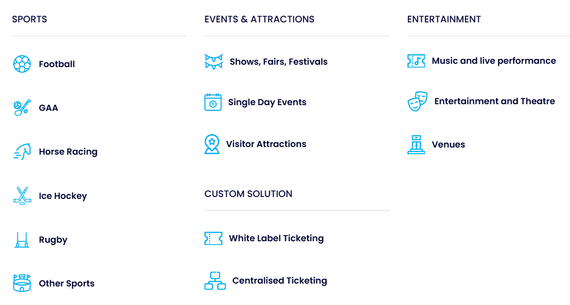Open the Visitor Attractions menu entry
Viewport: 570px width, 305px height.
pyautogui.click(x=266, y=144)
